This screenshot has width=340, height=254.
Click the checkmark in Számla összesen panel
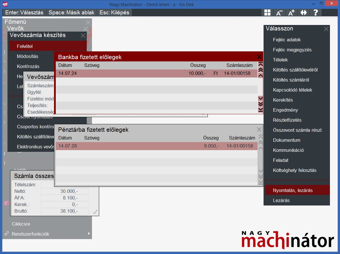click(95, 212)
